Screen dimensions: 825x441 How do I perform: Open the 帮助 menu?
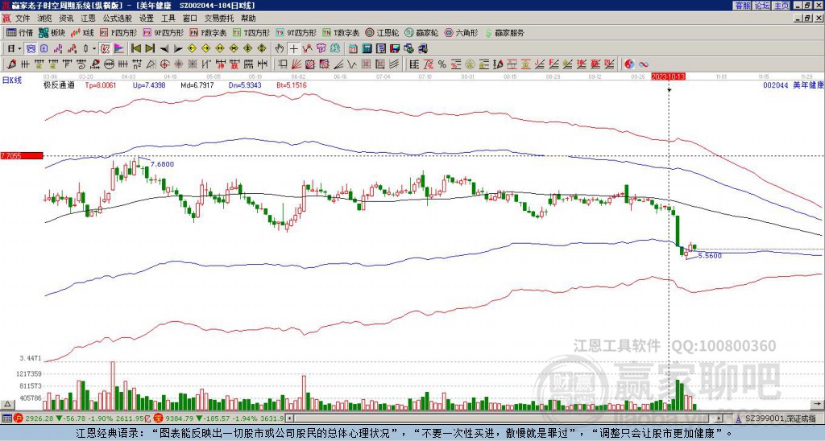[248, 19]
